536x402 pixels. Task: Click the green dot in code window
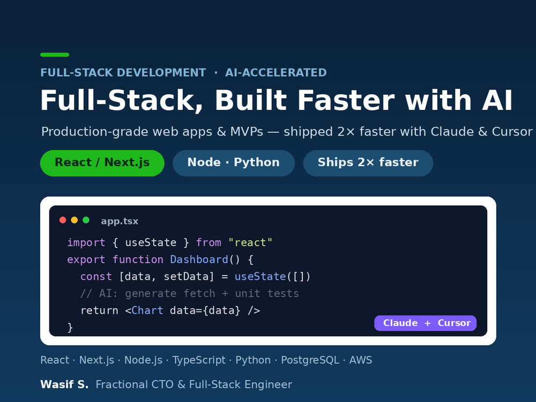86,220
